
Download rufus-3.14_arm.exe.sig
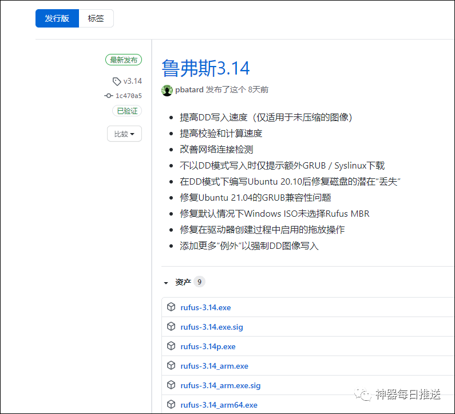pyautogui.click(x=220, y=385)
